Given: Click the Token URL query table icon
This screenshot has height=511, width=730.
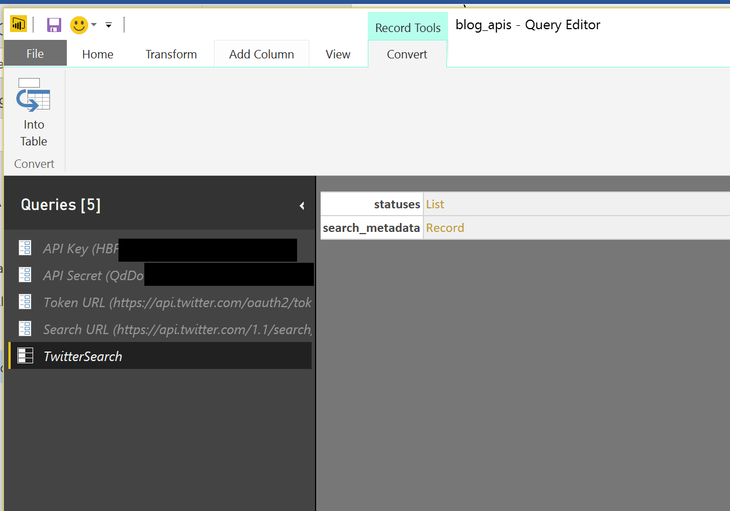Looking at the screenshot, I should [x=25, y=302].
